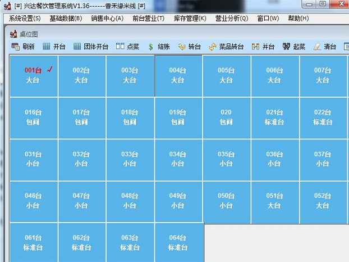
Task: Minimize the 兴达餐饮管理系统 window
Action: click(x=309, y=4)
